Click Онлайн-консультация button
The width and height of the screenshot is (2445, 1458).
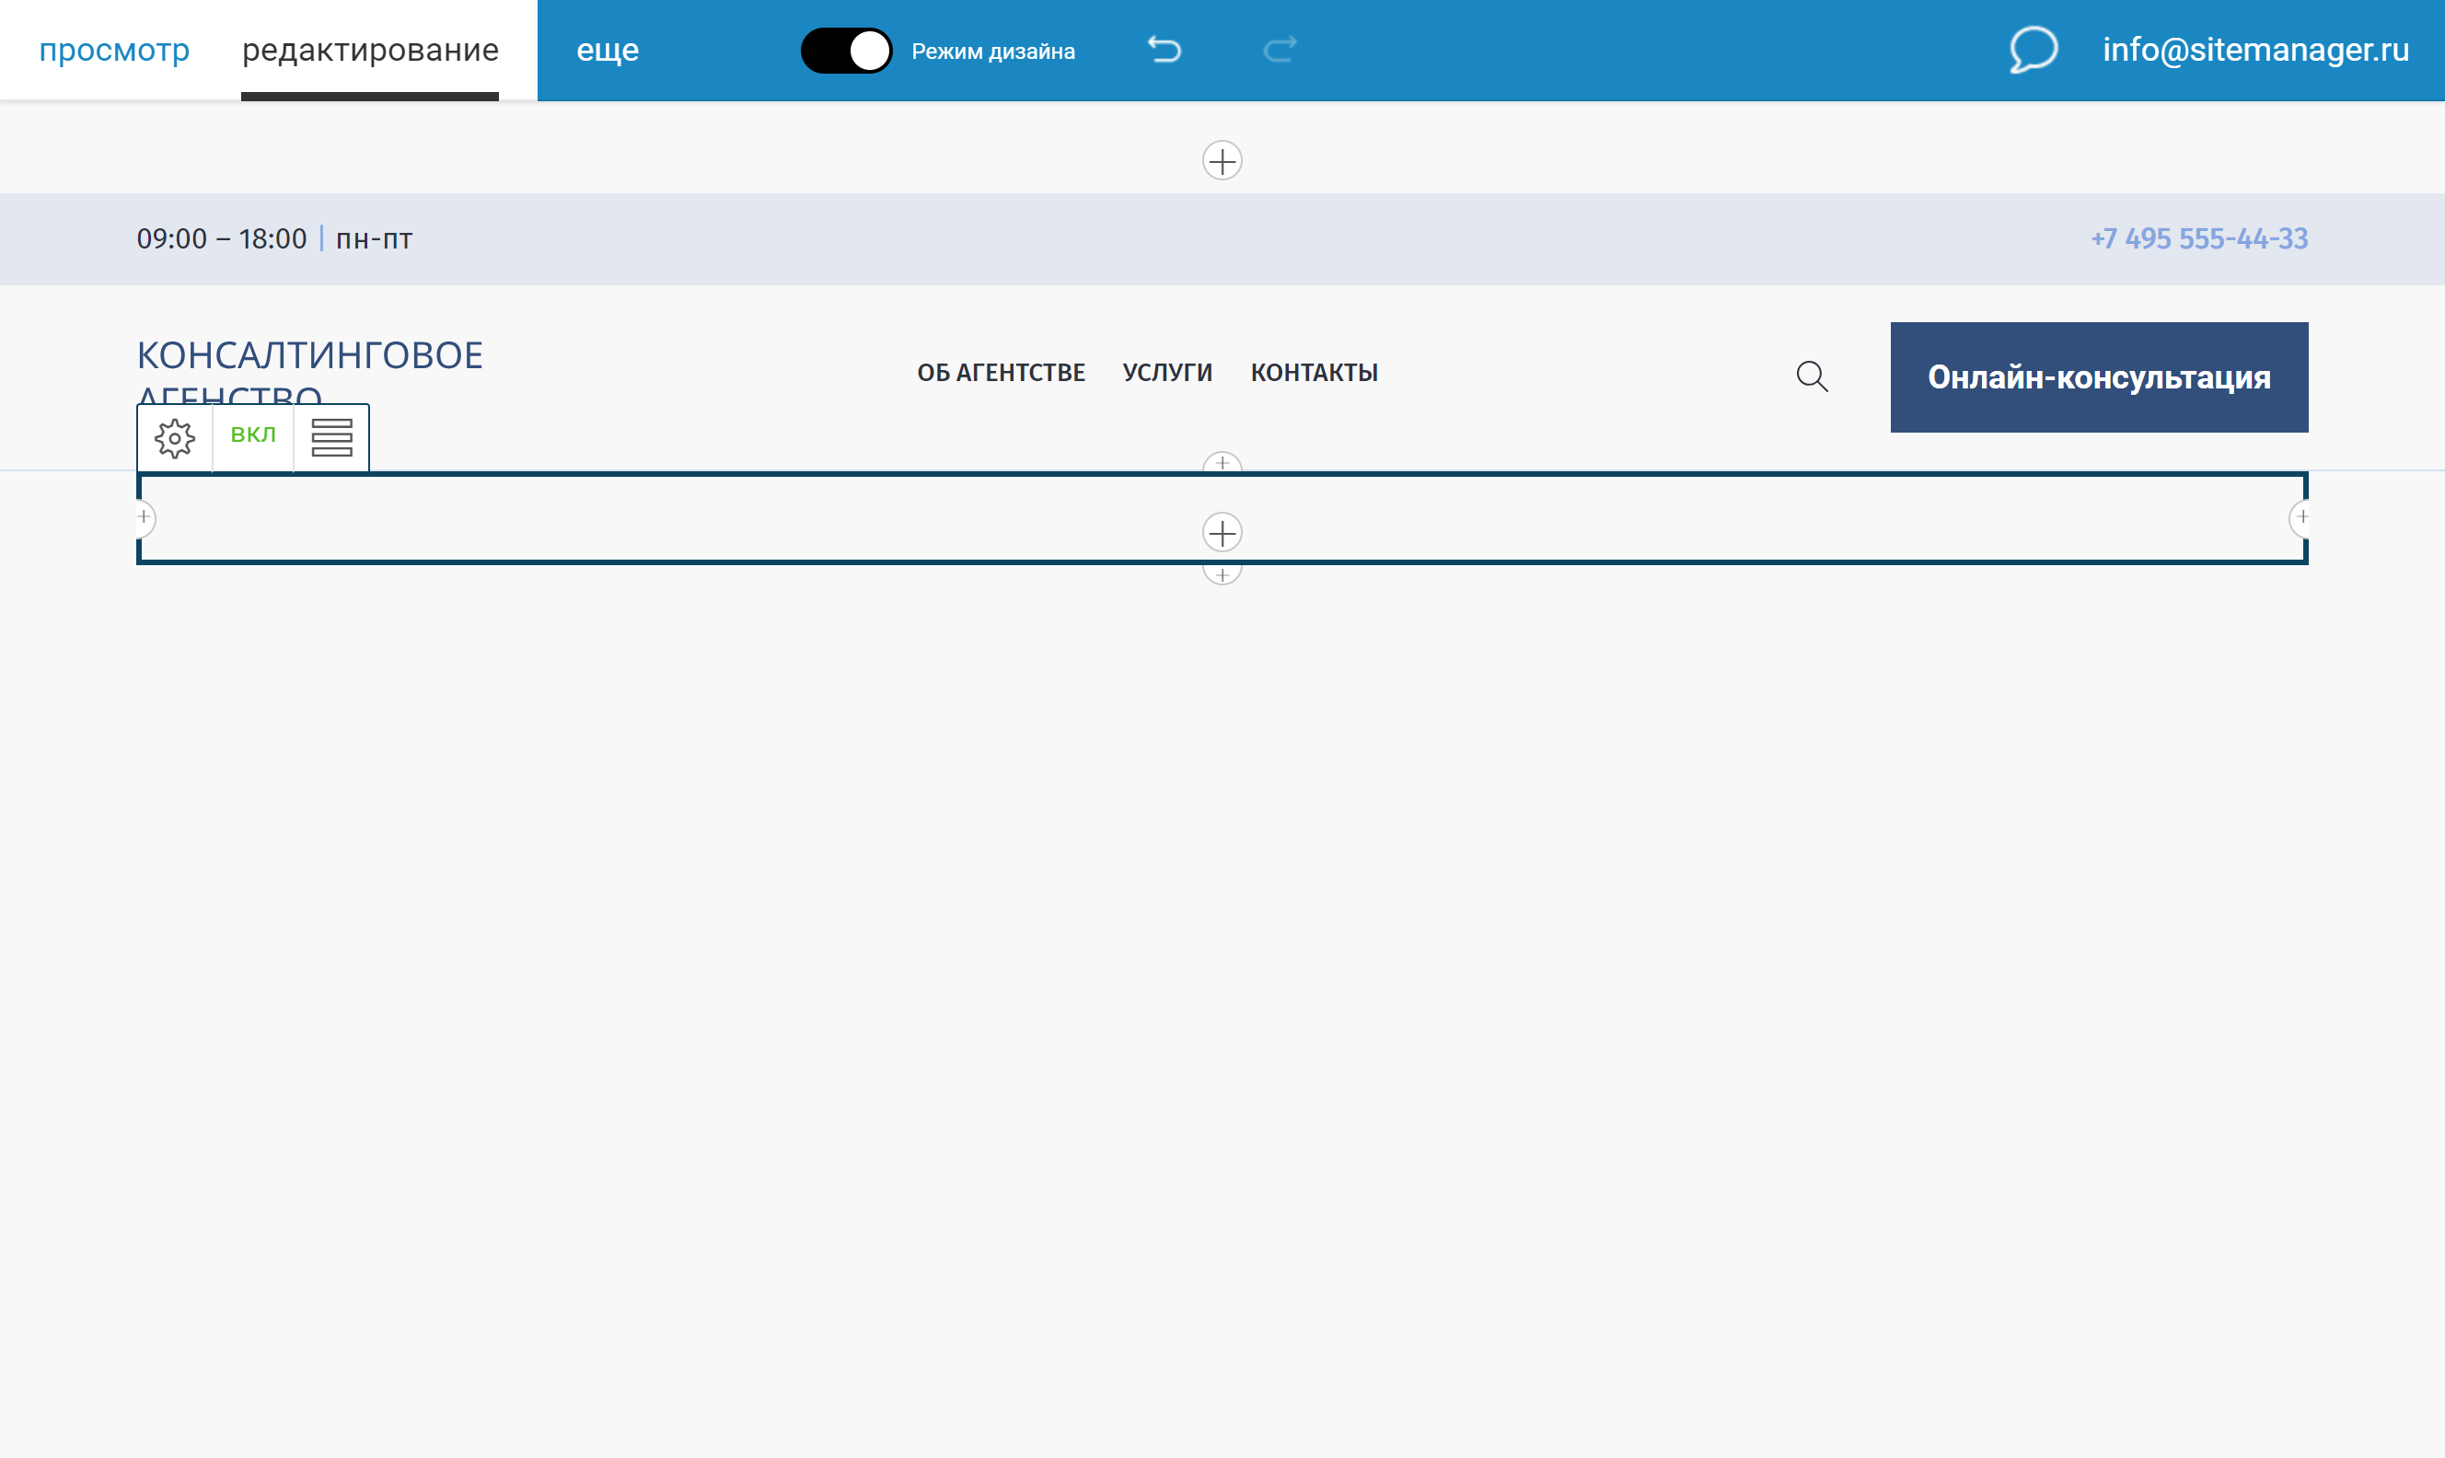click(2098, 377)
